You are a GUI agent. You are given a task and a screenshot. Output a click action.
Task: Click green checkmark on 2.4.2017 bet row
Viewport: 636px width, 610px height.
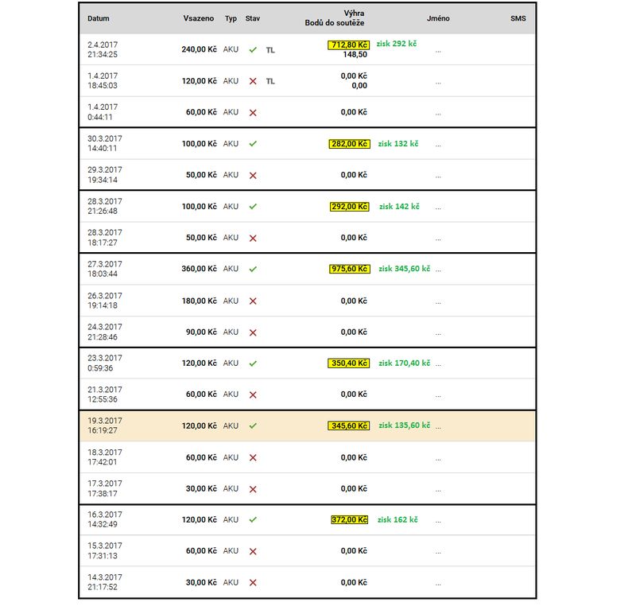[x=253, y=49]
